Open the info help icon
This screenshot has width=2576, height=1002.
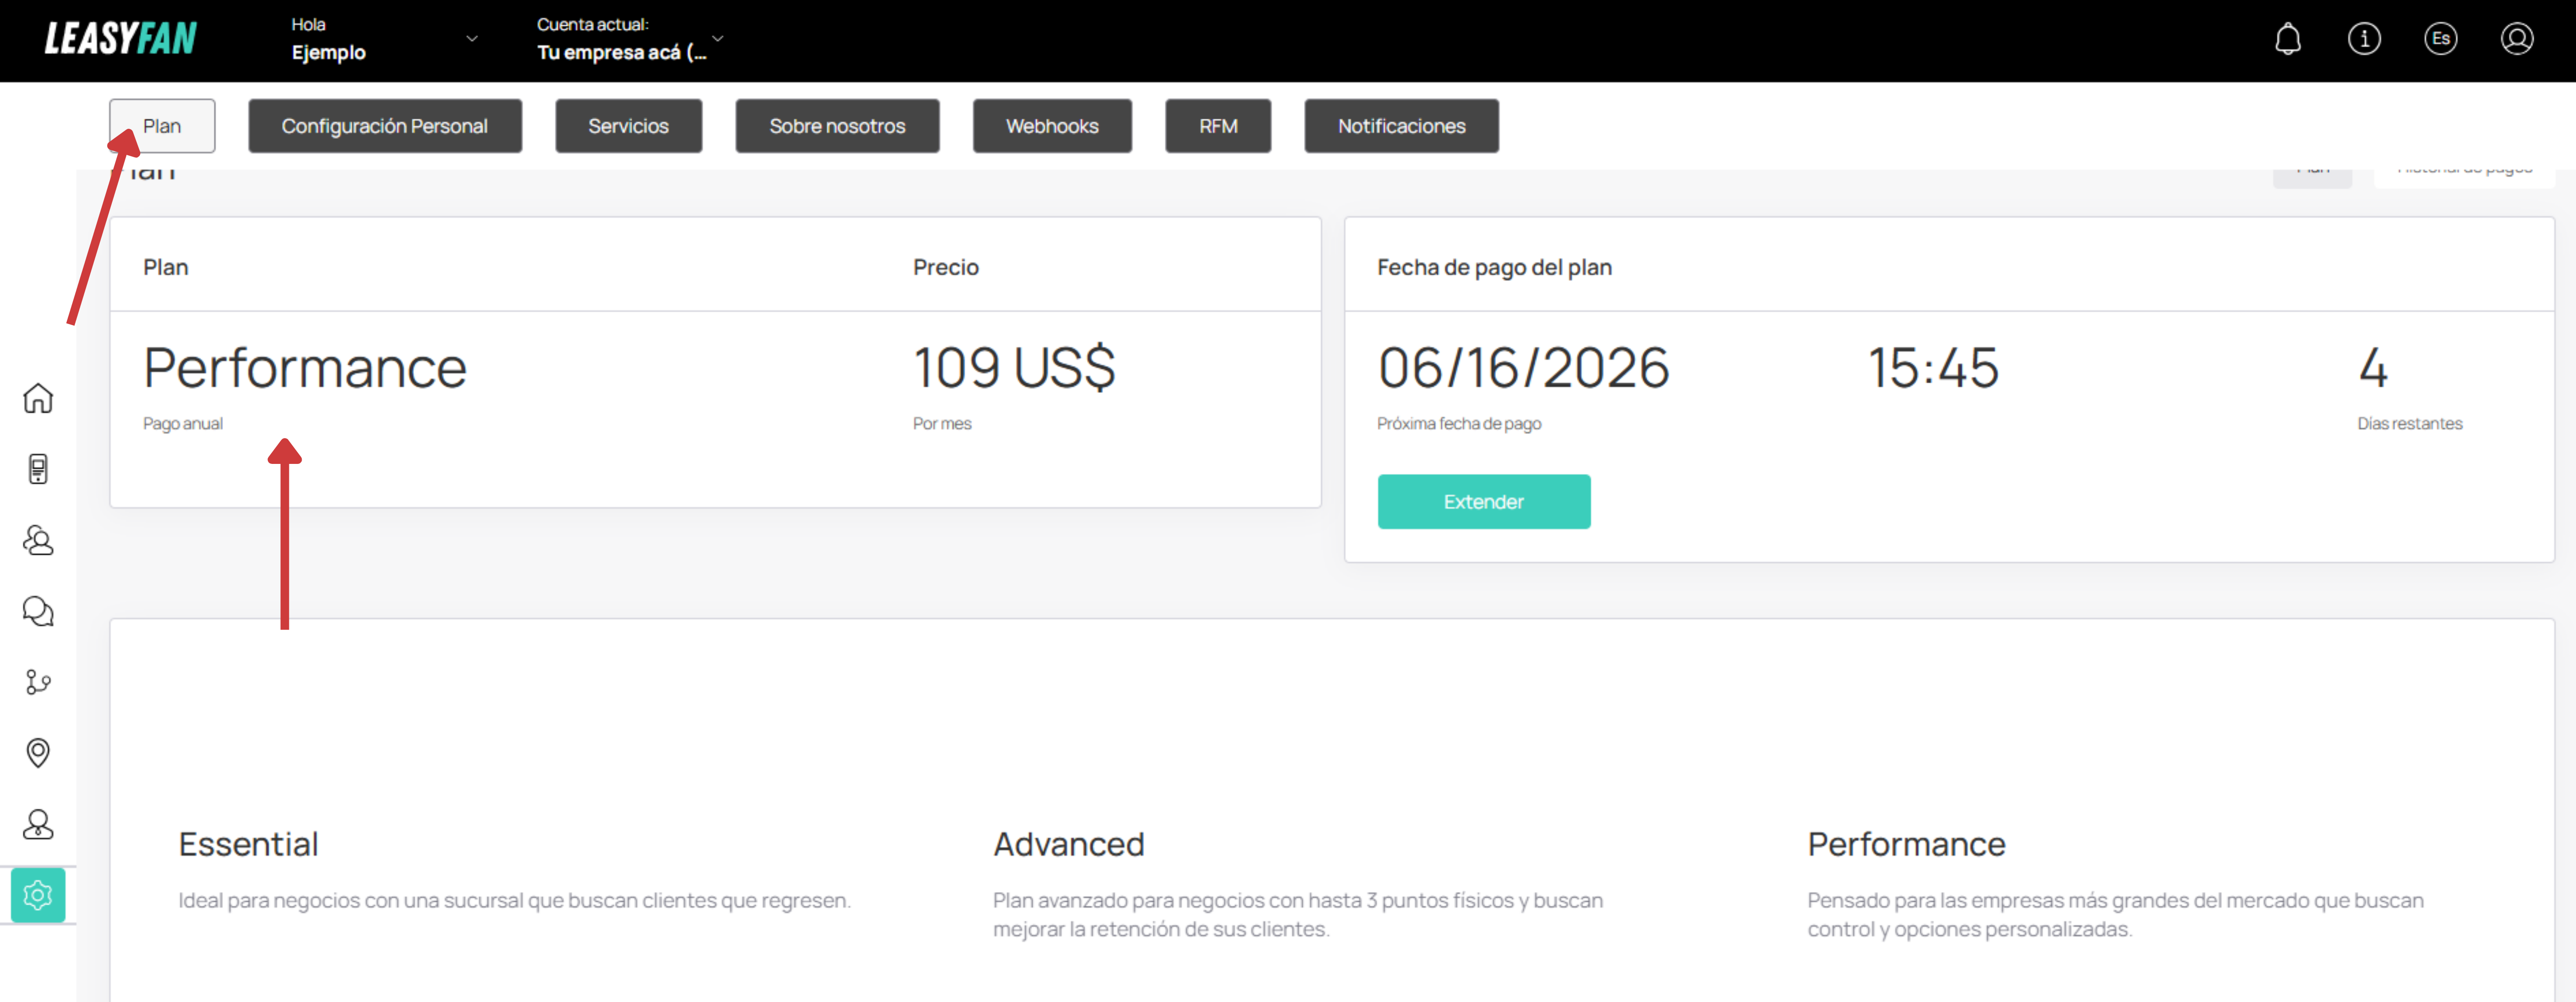2364,39
